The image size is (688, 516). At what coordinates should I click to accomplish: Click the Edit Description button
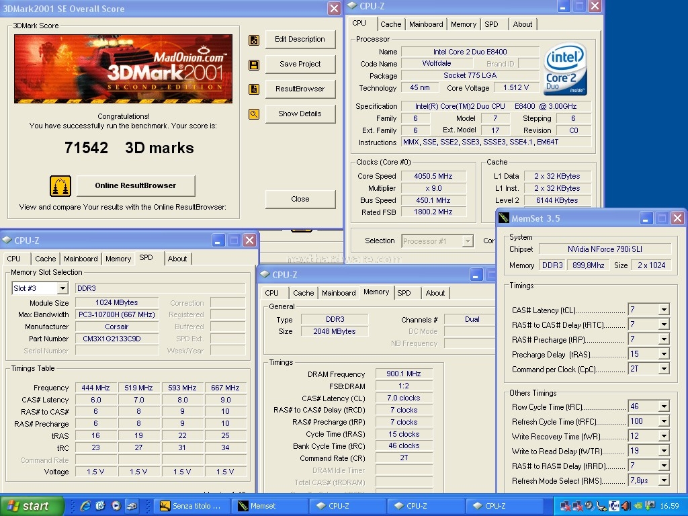tap(300, 39)
